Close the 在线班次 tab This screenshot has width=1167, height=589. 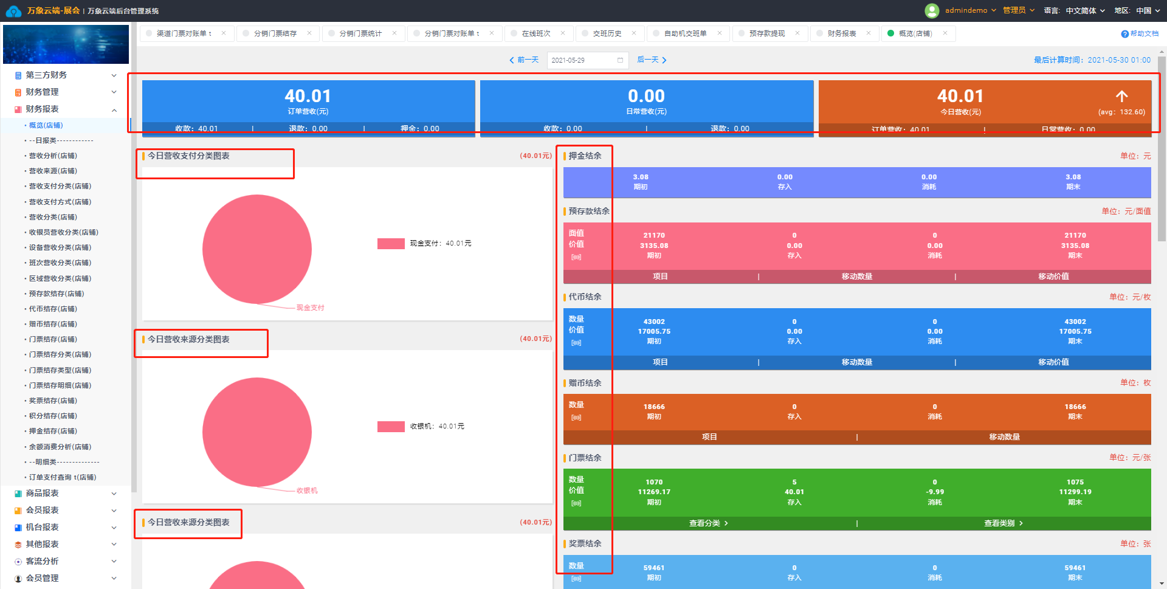tap(563, 33)
